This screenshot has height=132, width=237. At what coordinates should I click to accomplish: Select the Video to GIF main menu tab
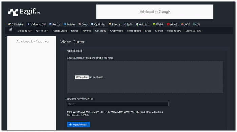(37, 24)
